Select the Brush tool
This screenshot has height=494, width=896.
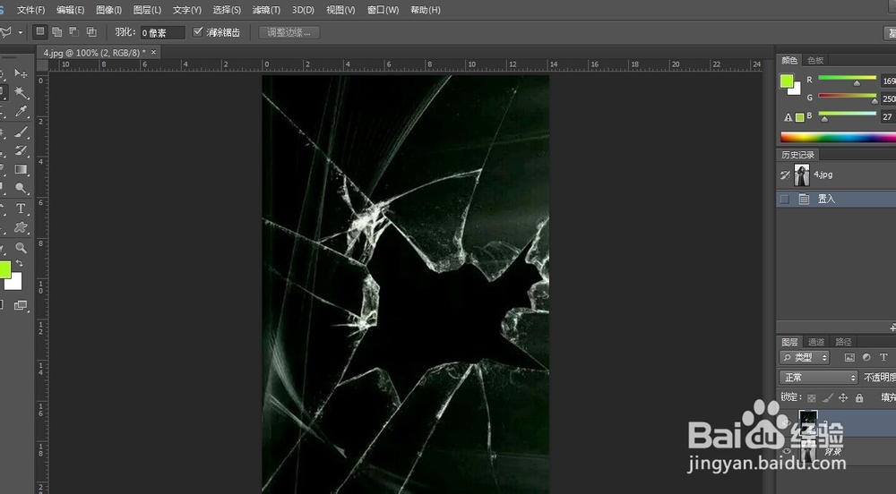(21, 132)
